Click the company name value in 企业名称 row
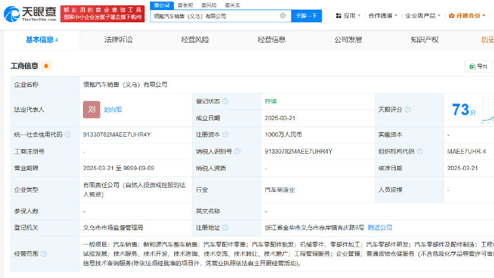The width and height of the screenshot is (494, 278). 125,85
